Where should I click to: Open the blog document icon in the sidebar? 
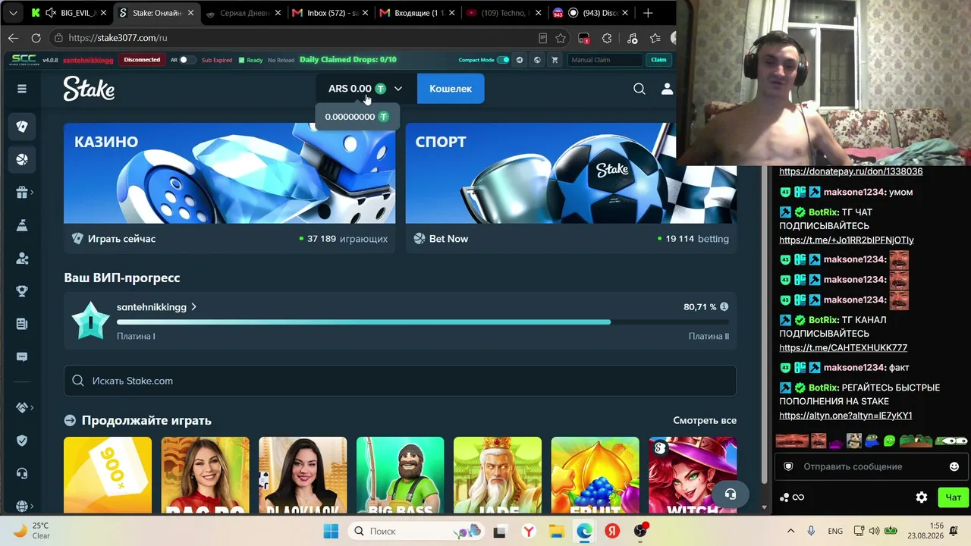click(22, 325)
